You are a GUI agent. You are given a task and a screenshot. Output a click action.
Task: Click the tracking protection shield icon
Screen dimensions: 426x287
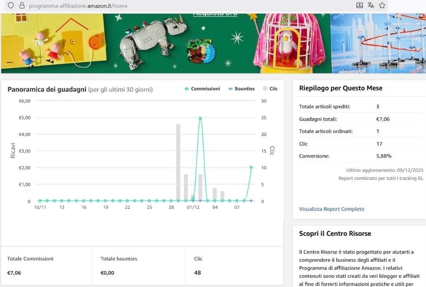(11, 5)
